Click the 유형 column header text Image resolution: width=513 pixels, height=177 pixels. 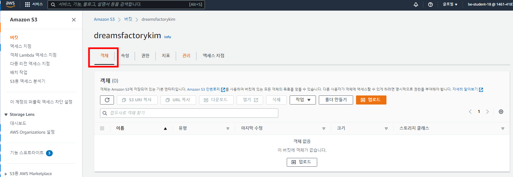pyautogui.click(x=183, y=128)
